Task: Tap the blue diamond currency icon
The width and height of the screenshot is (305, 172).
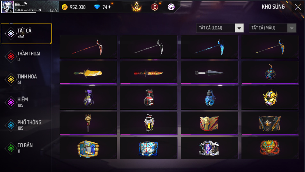Action: (x=97, y=7)
